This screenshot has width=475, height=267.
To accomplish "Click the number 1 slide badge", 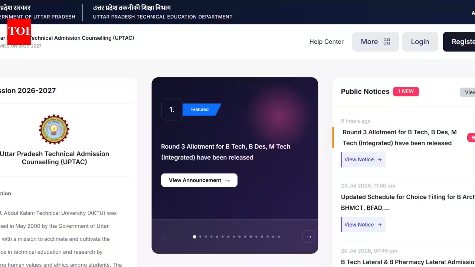I will pyautogui.click(x=172, y=109).
